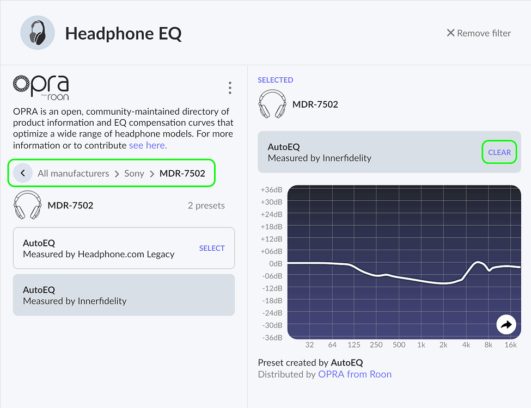Click the 32 frequency axis label
The image size is (531, 408).
click(309, 345)
